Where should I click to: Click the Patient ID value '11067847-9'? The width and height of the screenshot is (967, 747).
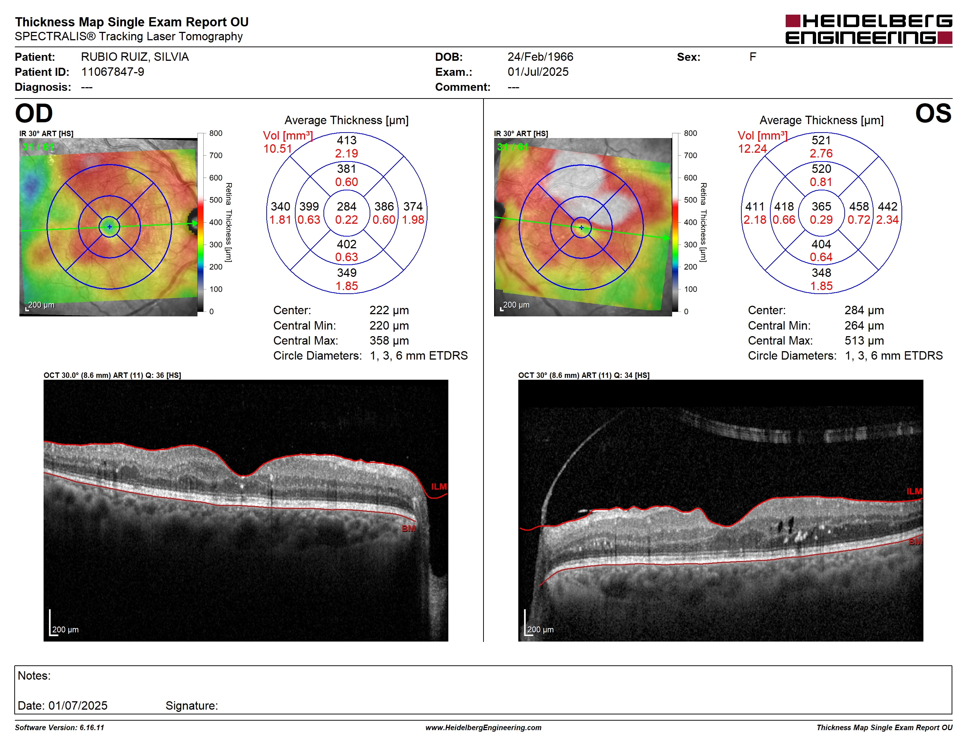tap(112, 72)
